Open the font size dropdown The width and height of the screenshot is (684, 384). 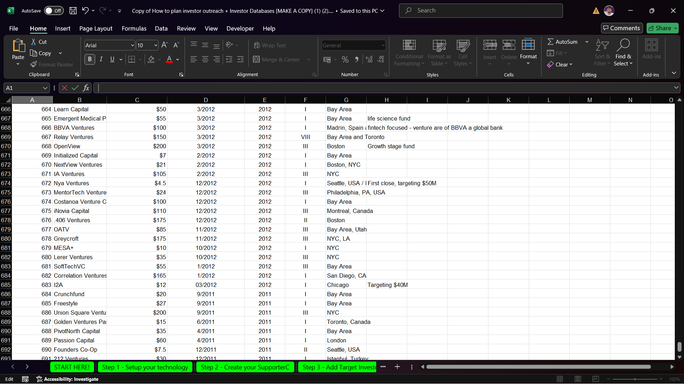click(156, 45)
